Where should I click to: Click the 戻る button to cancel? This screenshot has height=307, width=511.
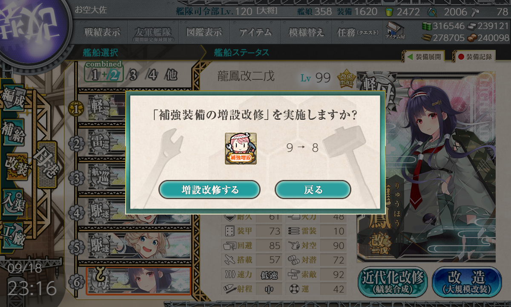(313, 190)
